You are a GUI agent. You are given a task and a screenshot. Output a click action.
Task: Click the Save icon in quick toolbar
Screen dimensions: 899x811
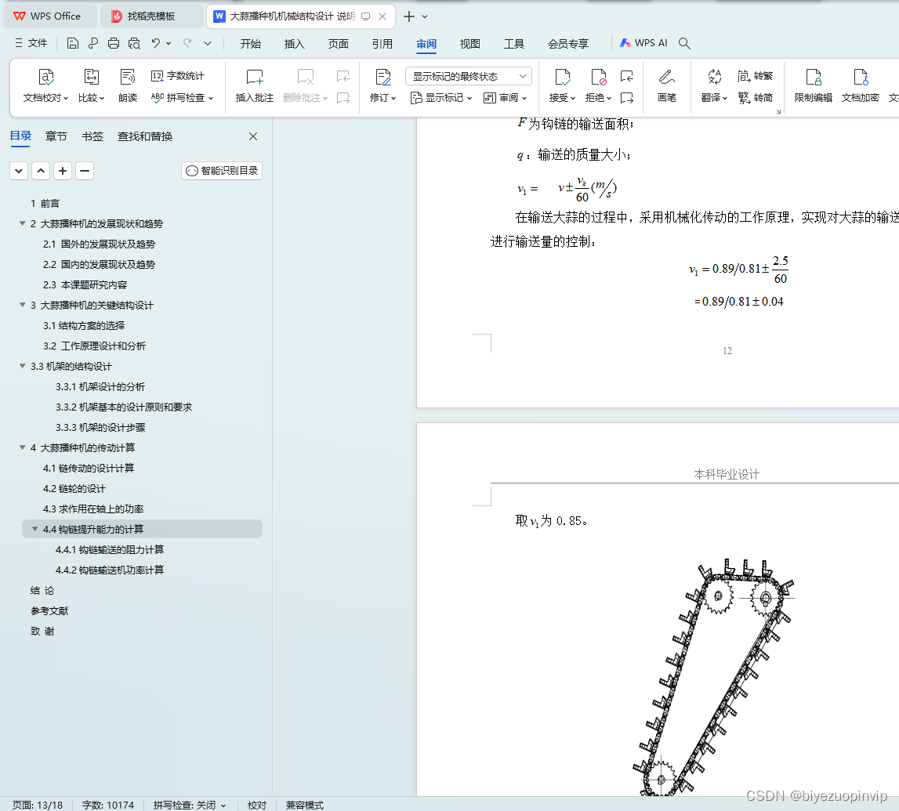[x=72, y=43]
